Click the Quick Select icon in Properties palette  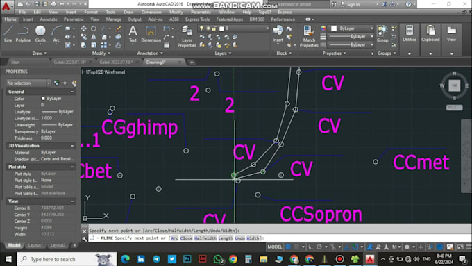[74, 83]
